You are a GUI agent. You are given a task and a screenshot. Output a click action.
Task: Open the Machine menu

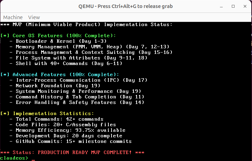tap(13, 17)
